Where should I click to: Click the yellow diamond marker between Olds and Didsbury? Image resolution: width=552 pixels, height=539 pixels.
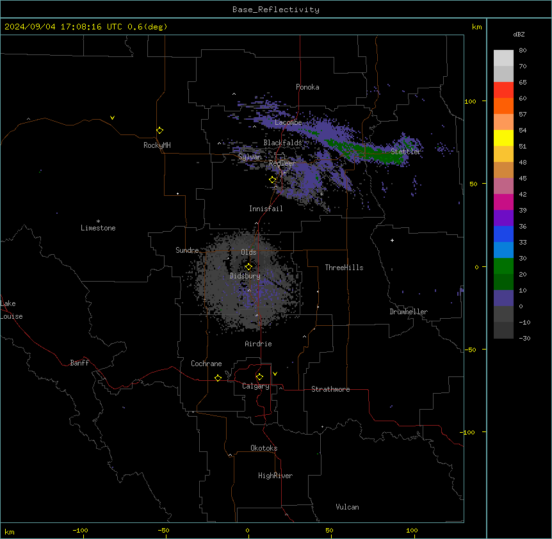point(248,267)
